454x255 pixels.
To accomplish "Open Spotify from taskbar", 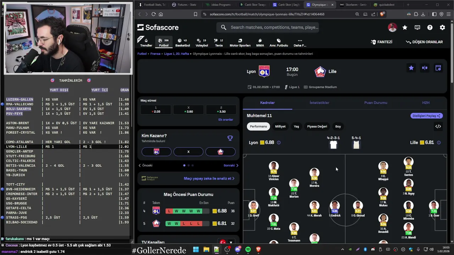I will click(248, 249).
